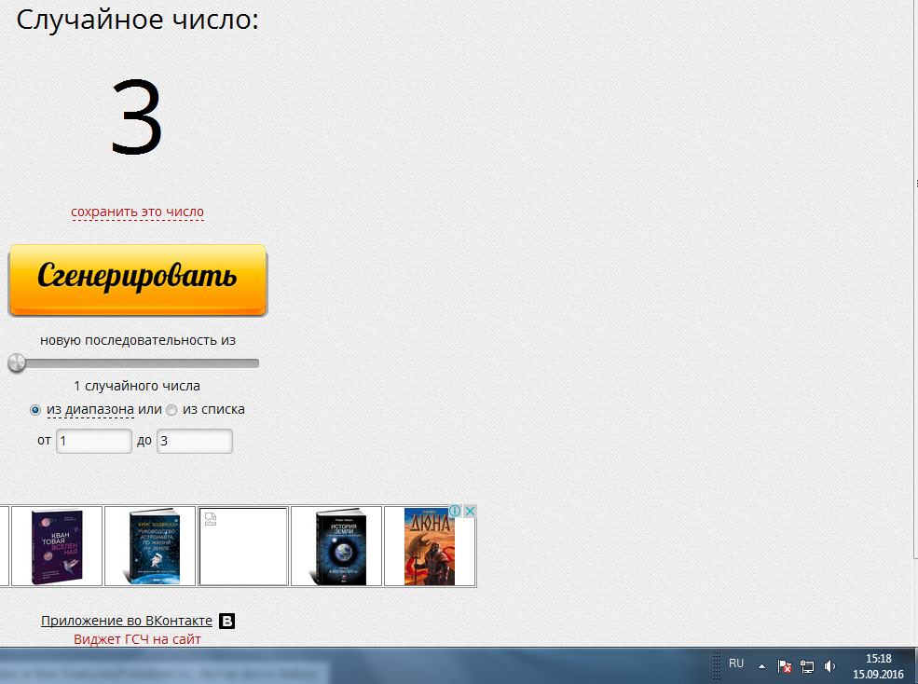Open the "Приложение во ВКонтакте" link
Viewport: 918px width, 684px height.
[x=126, y=621]
